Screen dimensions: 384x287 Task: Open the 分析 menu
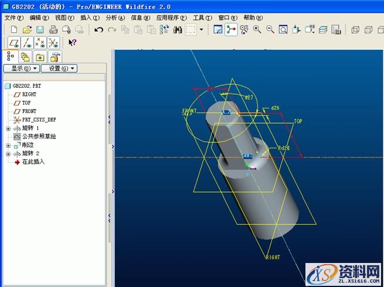115,18
